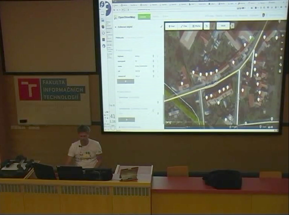Select the Plocha (area) drawing tool
Image resolution: width=289 pixels, height=215 pixels.
(196, 26)
